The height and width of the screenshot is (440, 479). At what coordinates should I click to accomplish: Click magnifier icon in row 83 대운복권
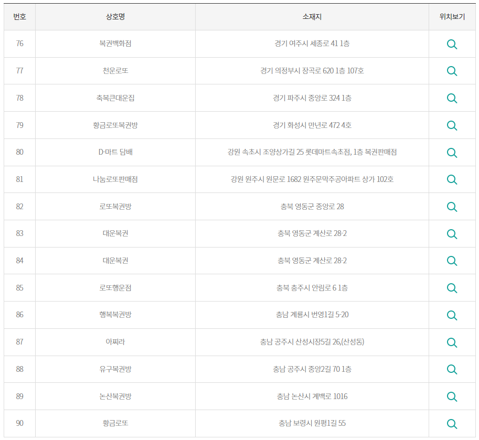452,234
